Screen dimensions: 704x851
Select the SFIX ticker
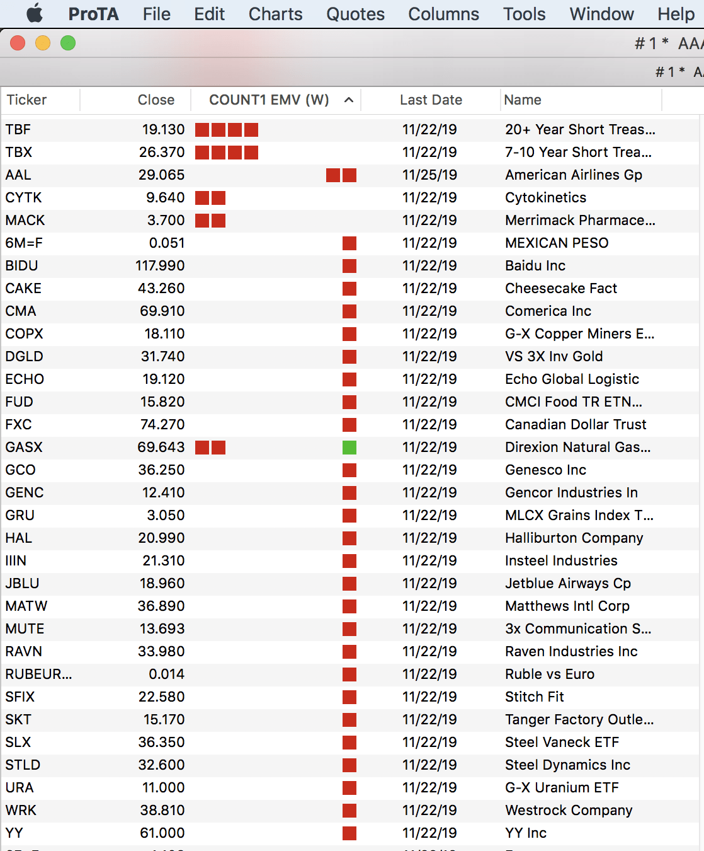coord(20,697)
